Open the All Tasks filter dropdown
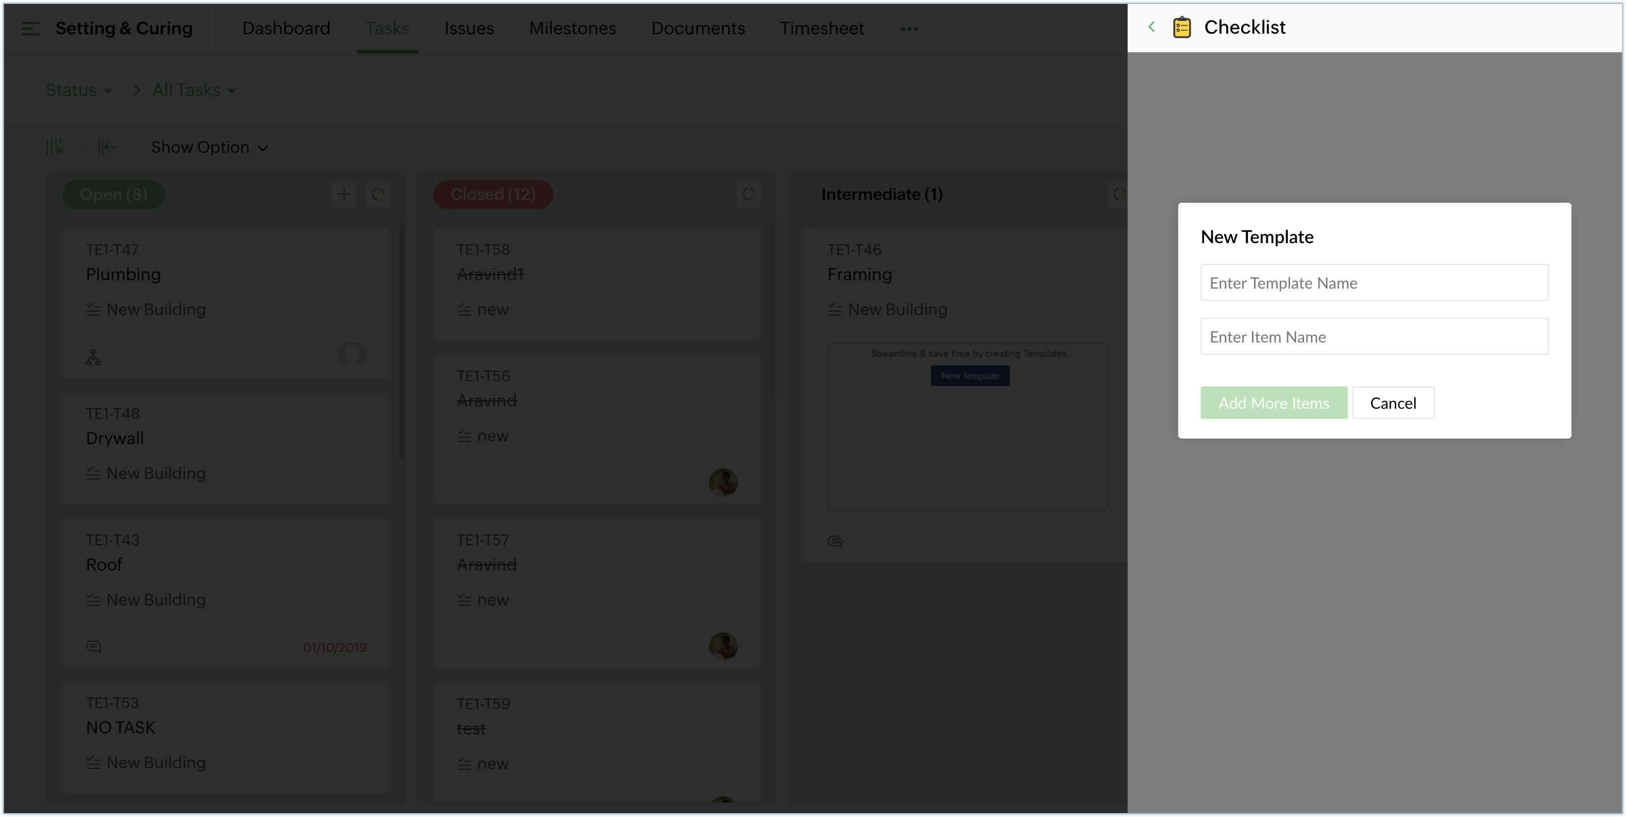This screenshot has height=817, width=1626. pos(194,90)
